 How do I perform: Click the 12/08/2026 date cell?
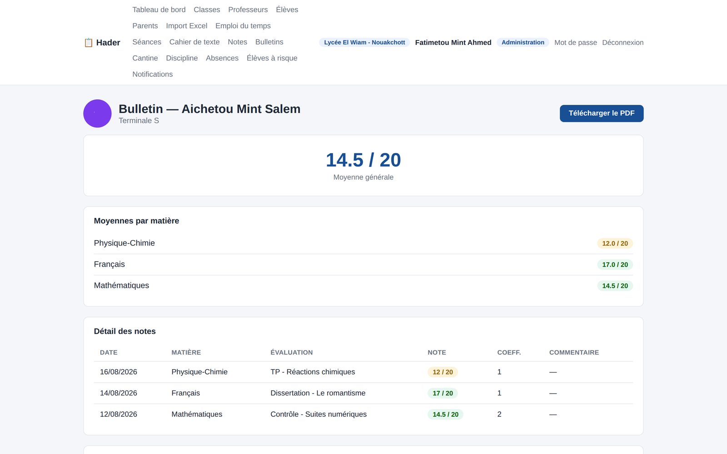point(119,414)
